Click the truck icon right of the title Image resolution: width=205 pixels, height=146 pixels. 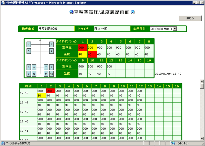coord(133,12)
